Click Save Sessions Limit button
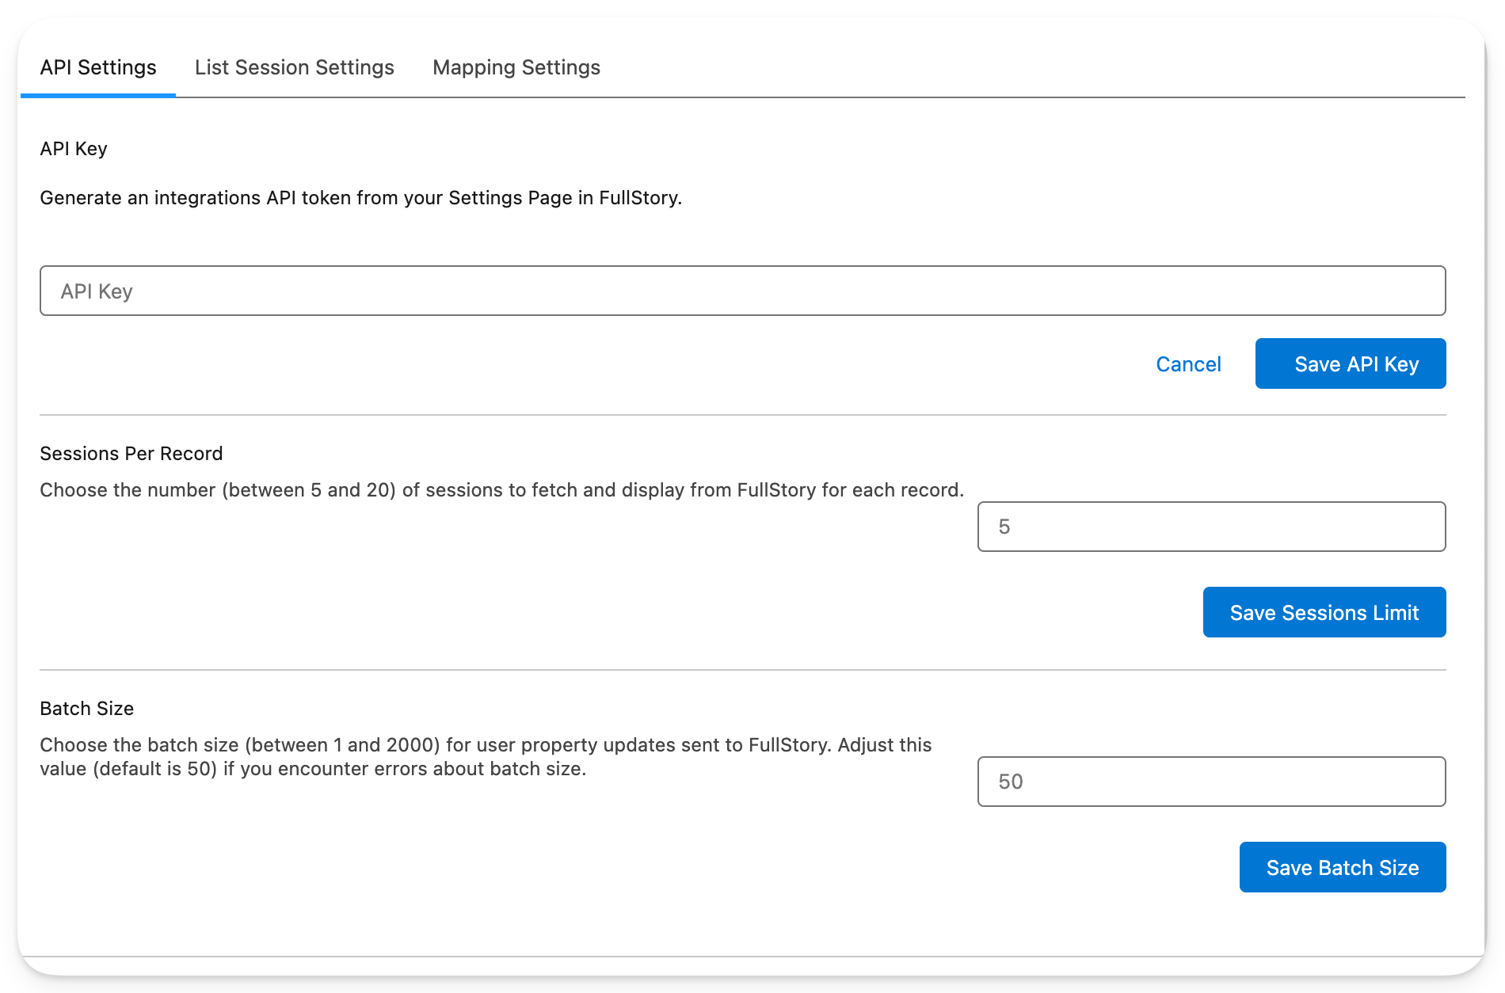Viewport: 1505px width, 993px height. pyautogui.click(x=1324, y=612)
